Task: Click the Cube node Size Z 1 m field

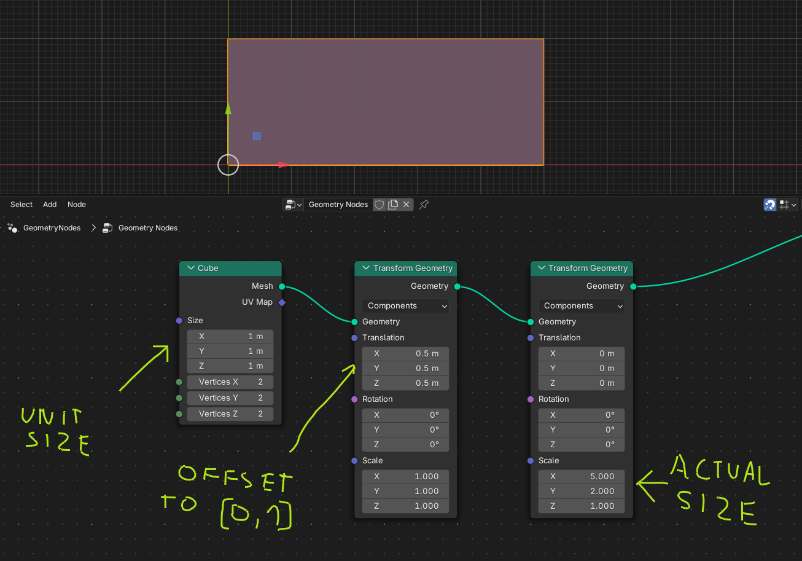Action: [x=230, y=366]
